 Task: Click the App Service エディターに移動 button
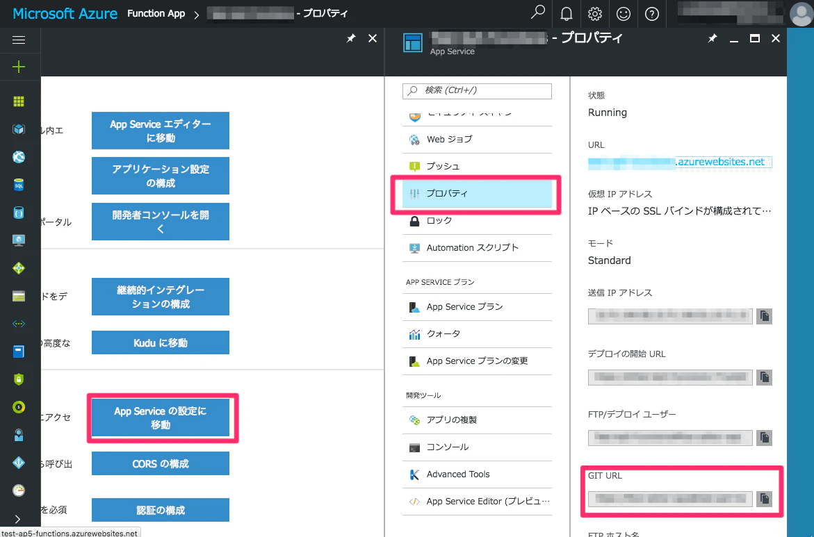click(x=161, y=131)
